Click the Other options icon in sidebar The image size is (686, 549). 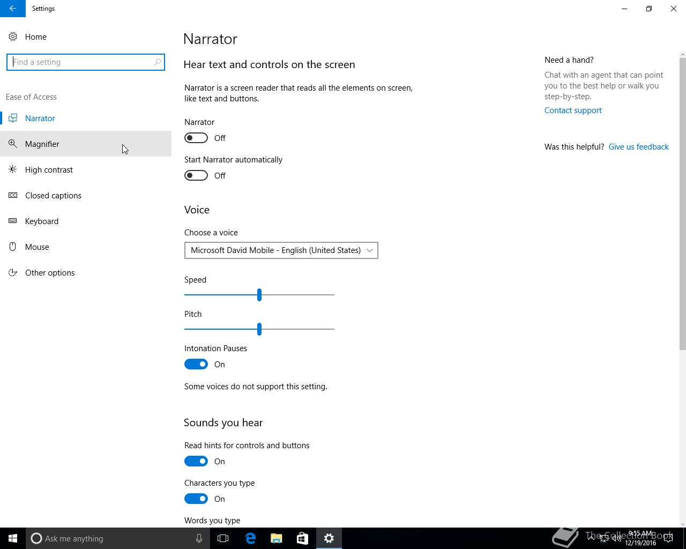click(x=13, y=272)
